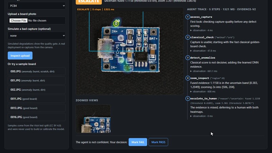Select sample board 000.JPG
The height and width of the screenshot is (153, 272).
pos(36,71)
